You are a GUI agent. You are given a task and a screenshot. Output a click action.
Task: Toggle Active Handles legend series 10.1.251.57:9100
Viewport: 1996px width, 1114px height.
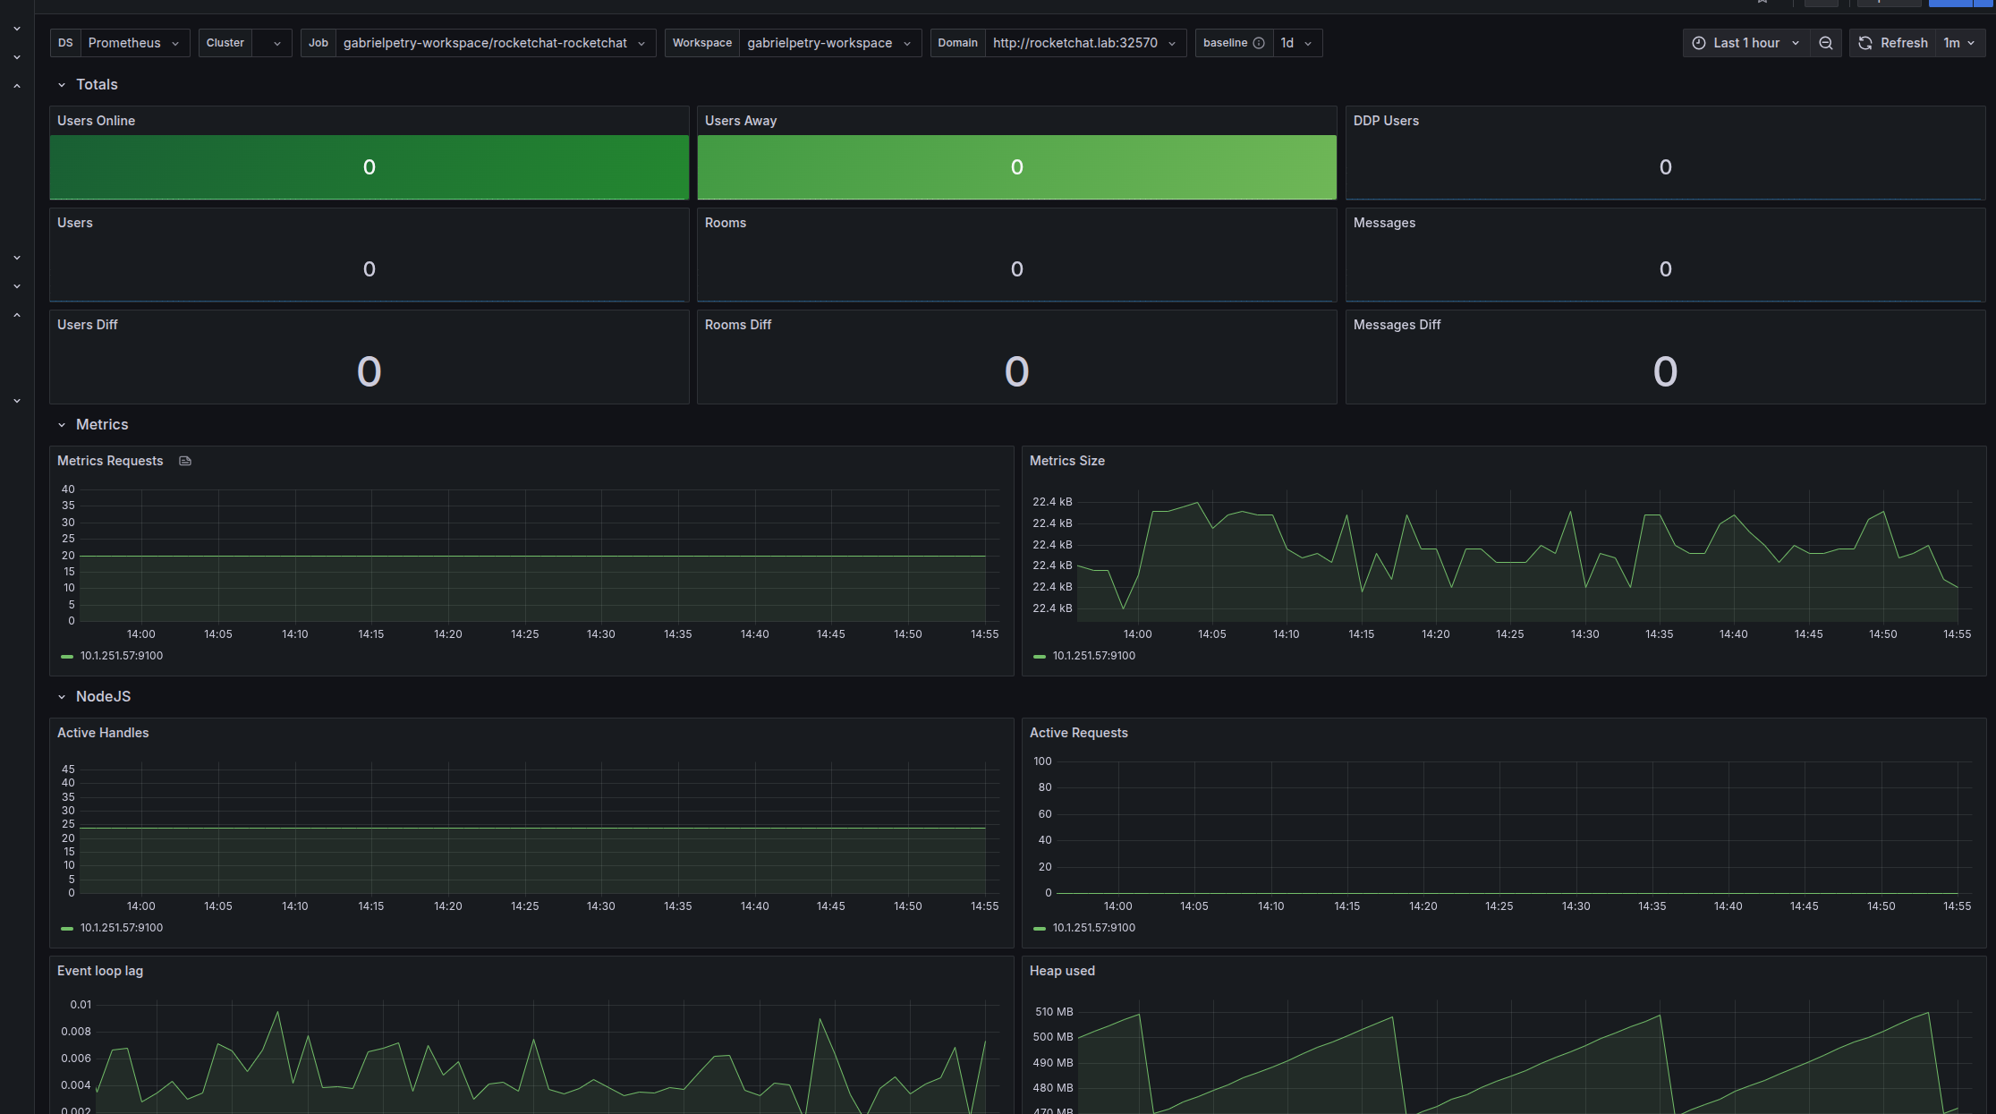[122, 928]
